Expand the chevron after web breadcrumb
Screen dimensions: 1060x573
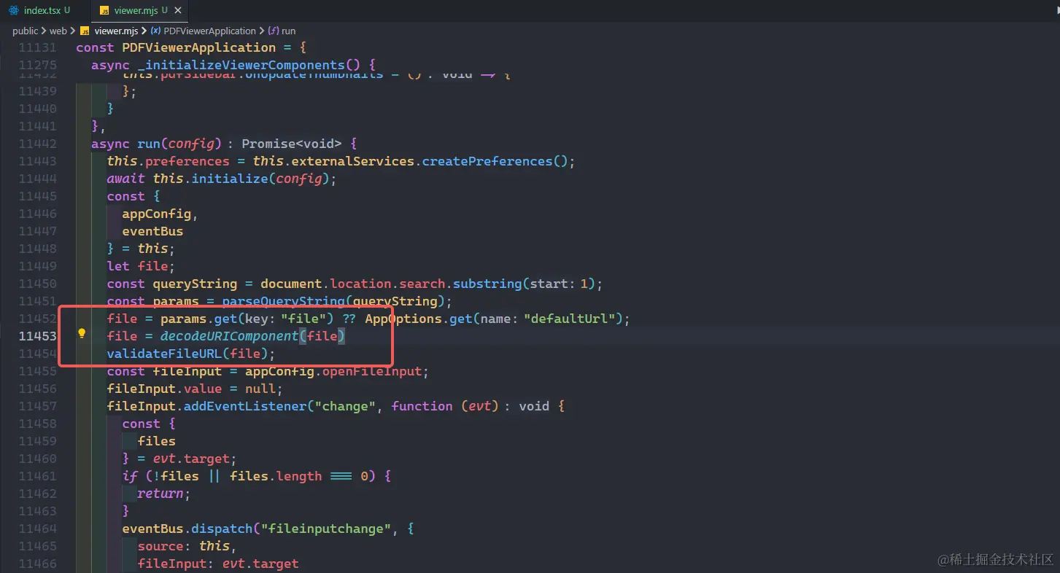[71, 31]
